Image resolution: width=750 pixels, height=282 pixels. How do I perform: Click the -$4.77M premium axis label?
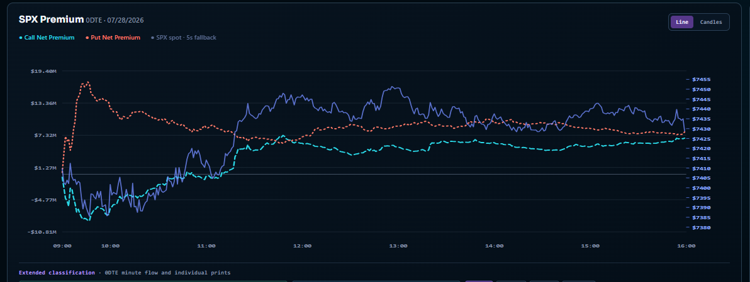click(x=43, y=200)
